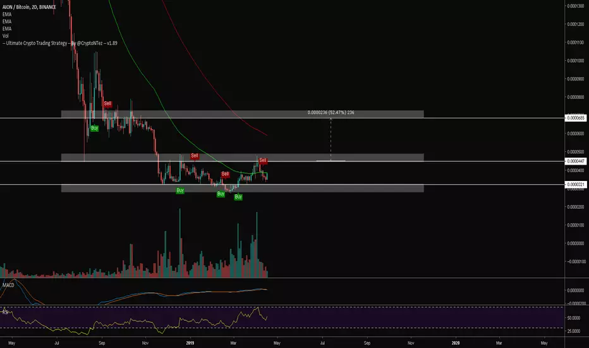Viewport: 589px width, 348px height.
Task: Click the AION / Bitcoin, 2D, BINANCE symbol title
Action: point(29,7)
